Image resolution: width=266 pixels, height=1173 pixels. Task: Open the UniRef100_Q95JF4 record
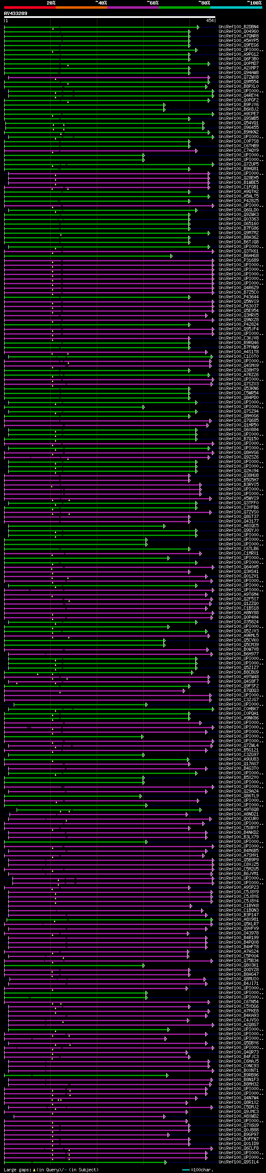click(239, 329)
